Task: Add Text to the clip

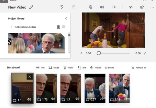Action: coord(82,68)
